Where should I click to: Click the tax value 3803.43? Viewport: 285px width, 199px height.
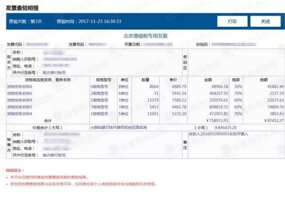pos(276,114)
